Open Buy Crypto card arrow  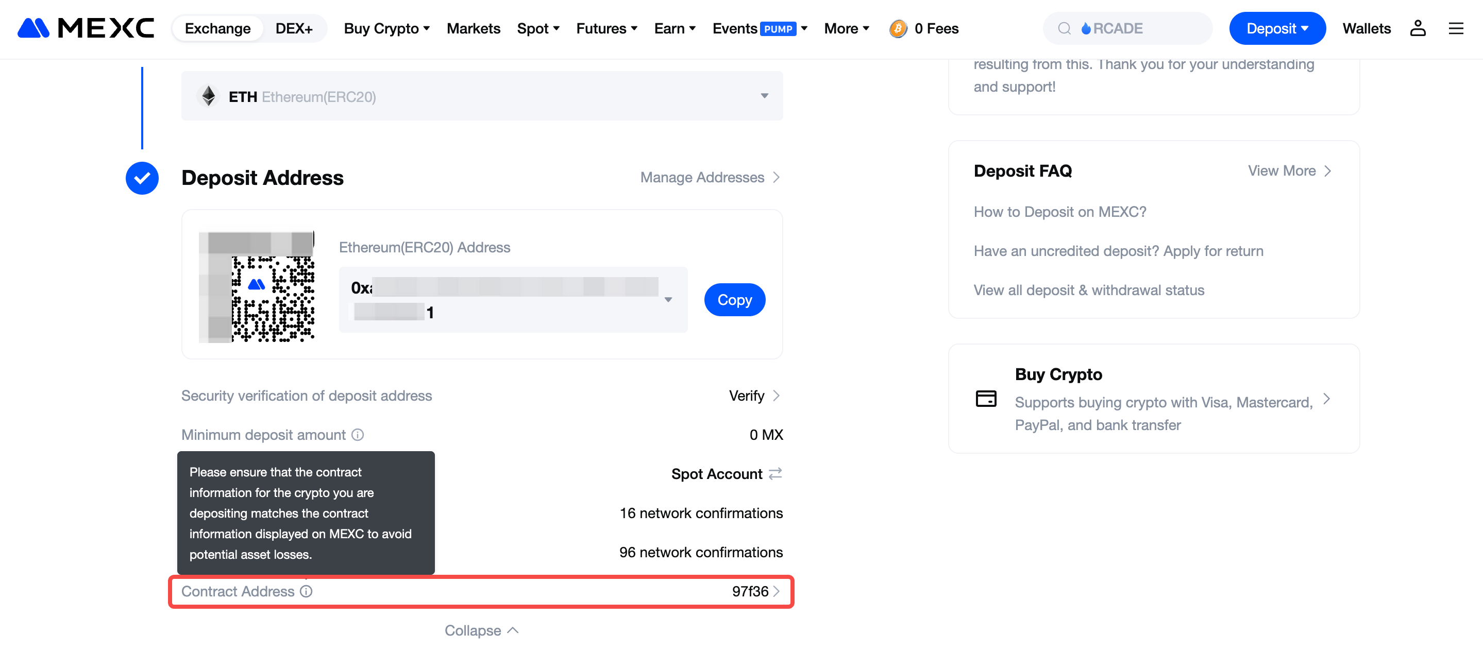pyautogui.click(x=1326, y=398)
